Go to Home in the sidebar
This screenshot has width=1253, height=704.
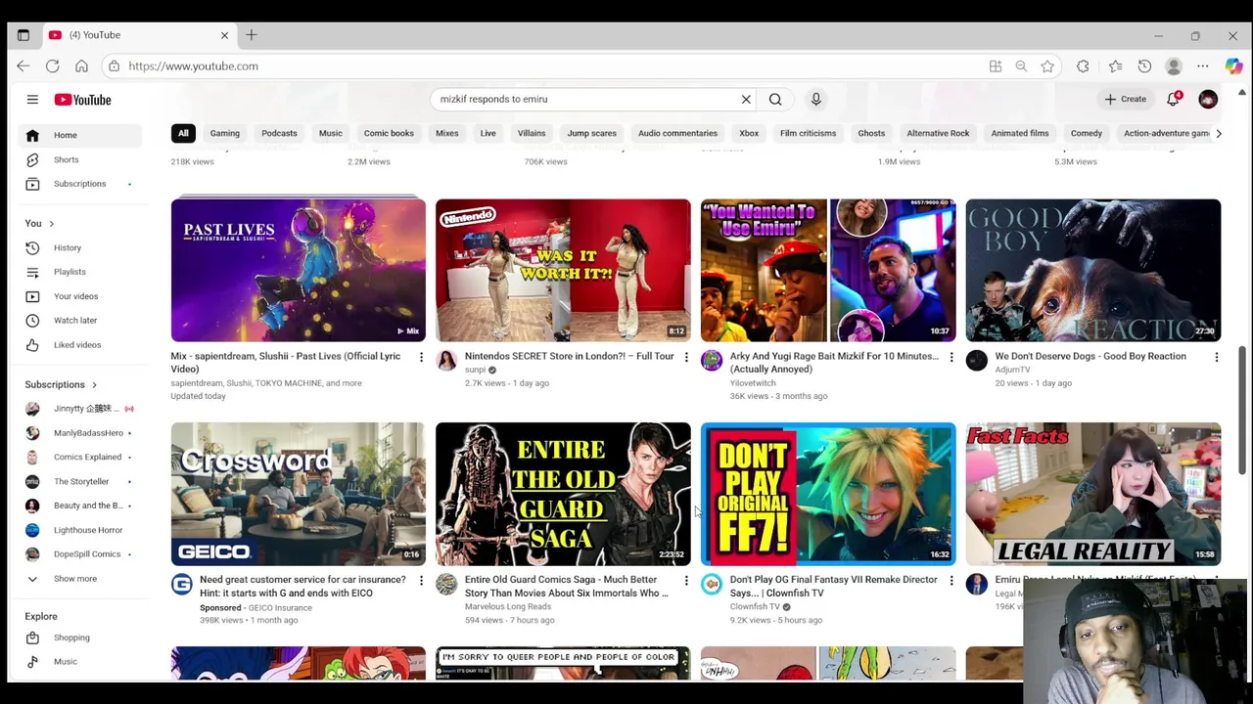tap(78, 135)
